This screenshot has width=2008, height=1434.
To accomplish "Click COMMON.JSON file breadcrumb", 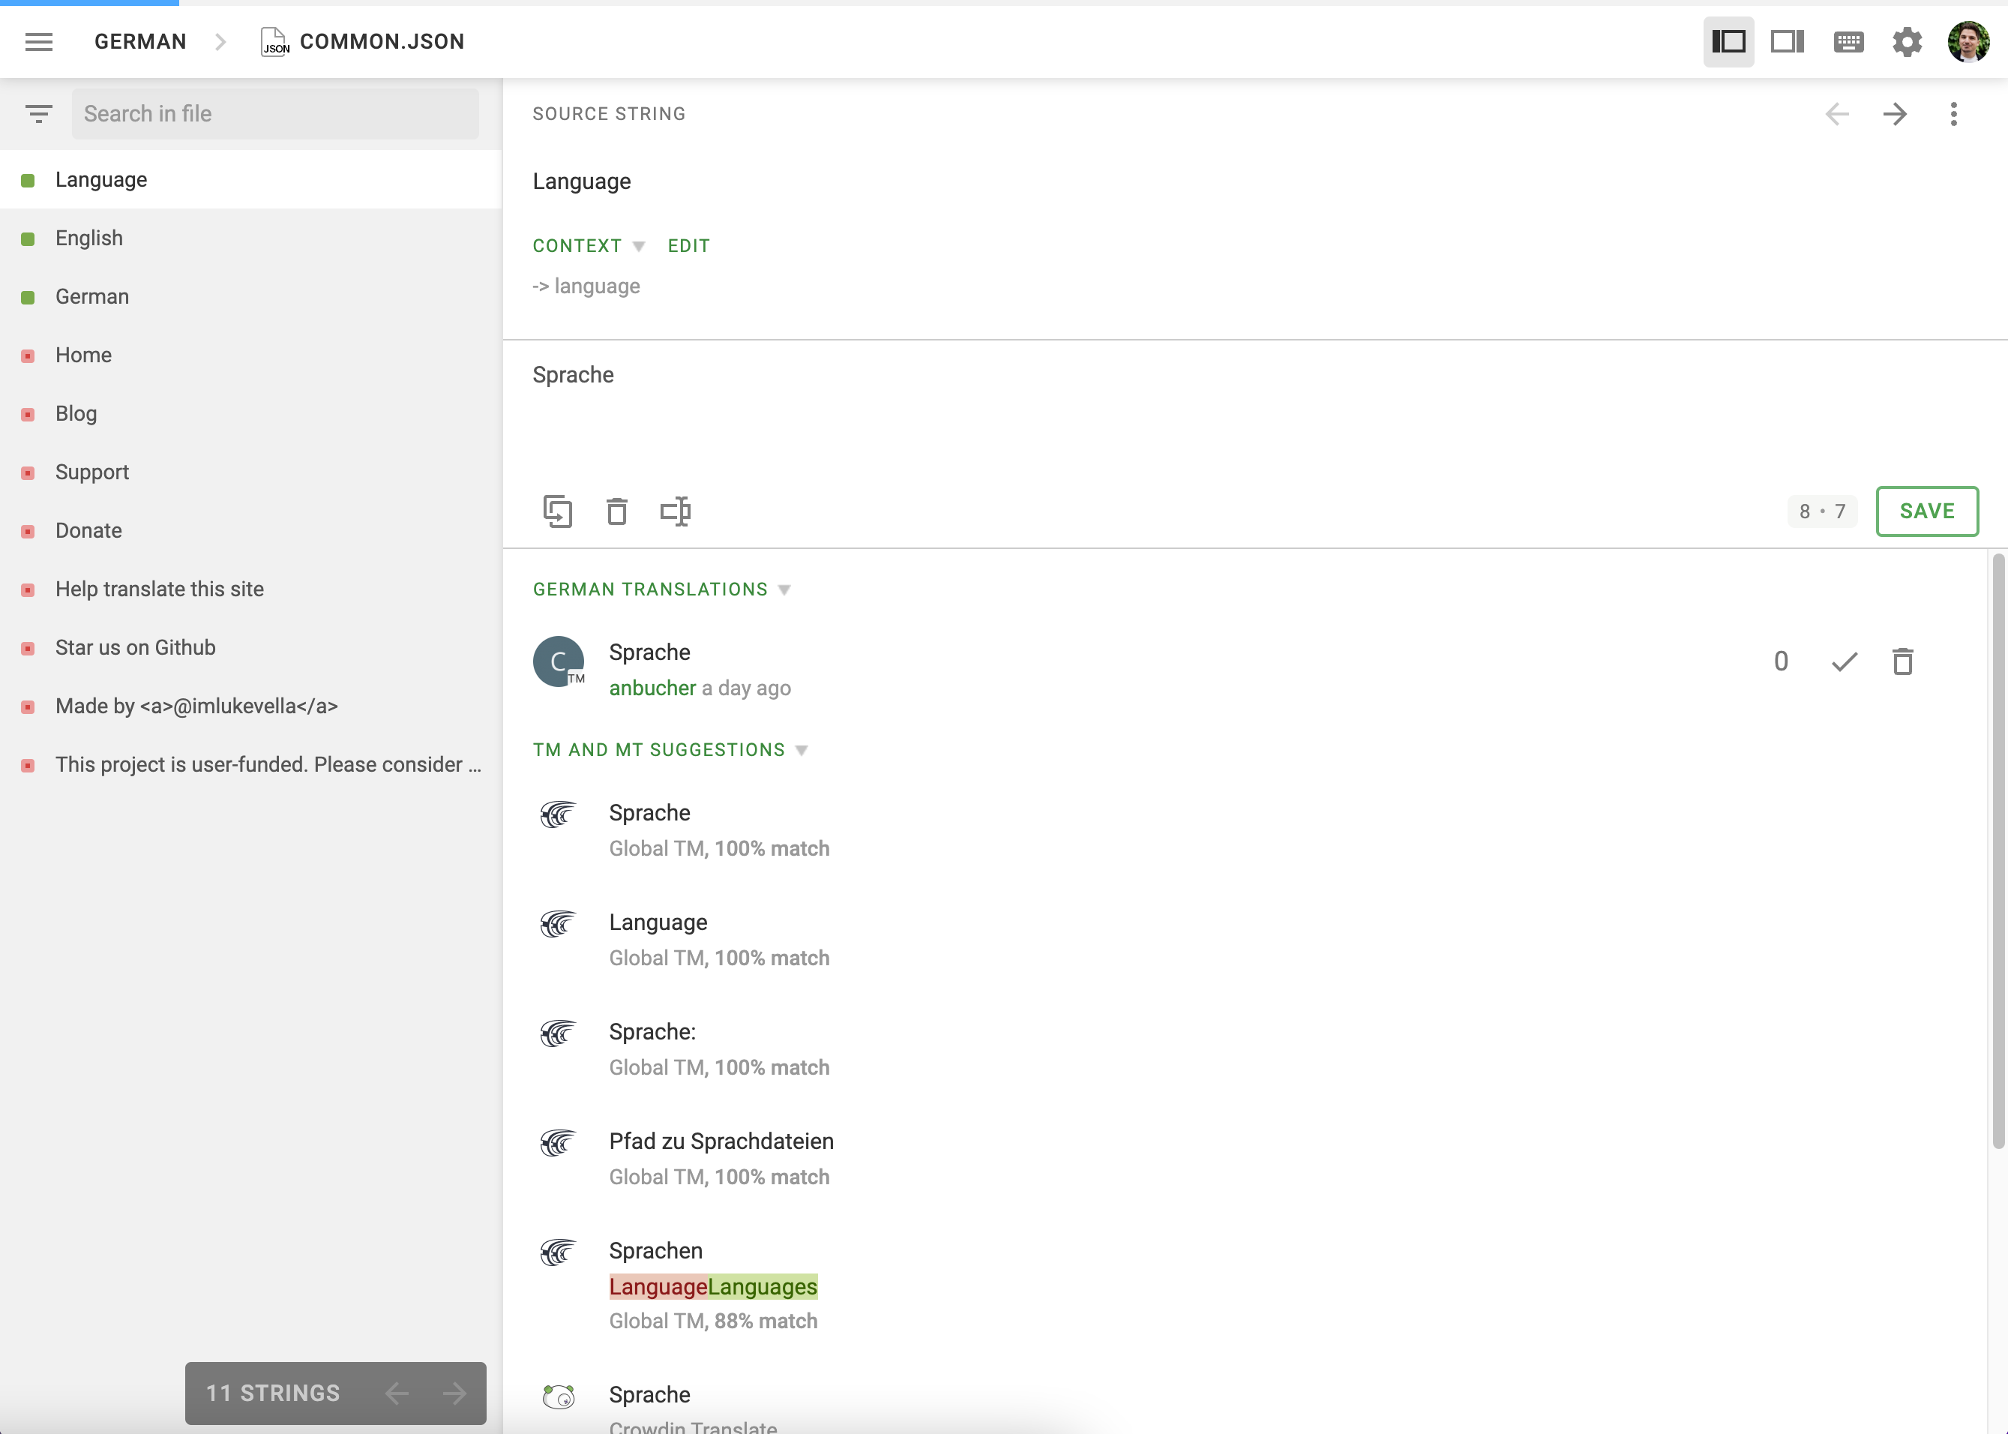I will click(382, 41).
